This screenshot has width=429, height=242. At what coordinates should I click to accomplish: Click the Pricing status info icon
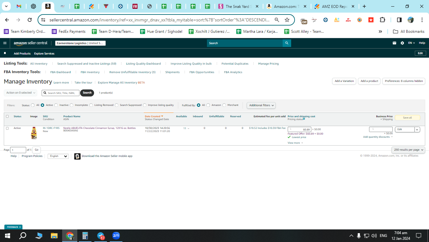coord(304,119)
